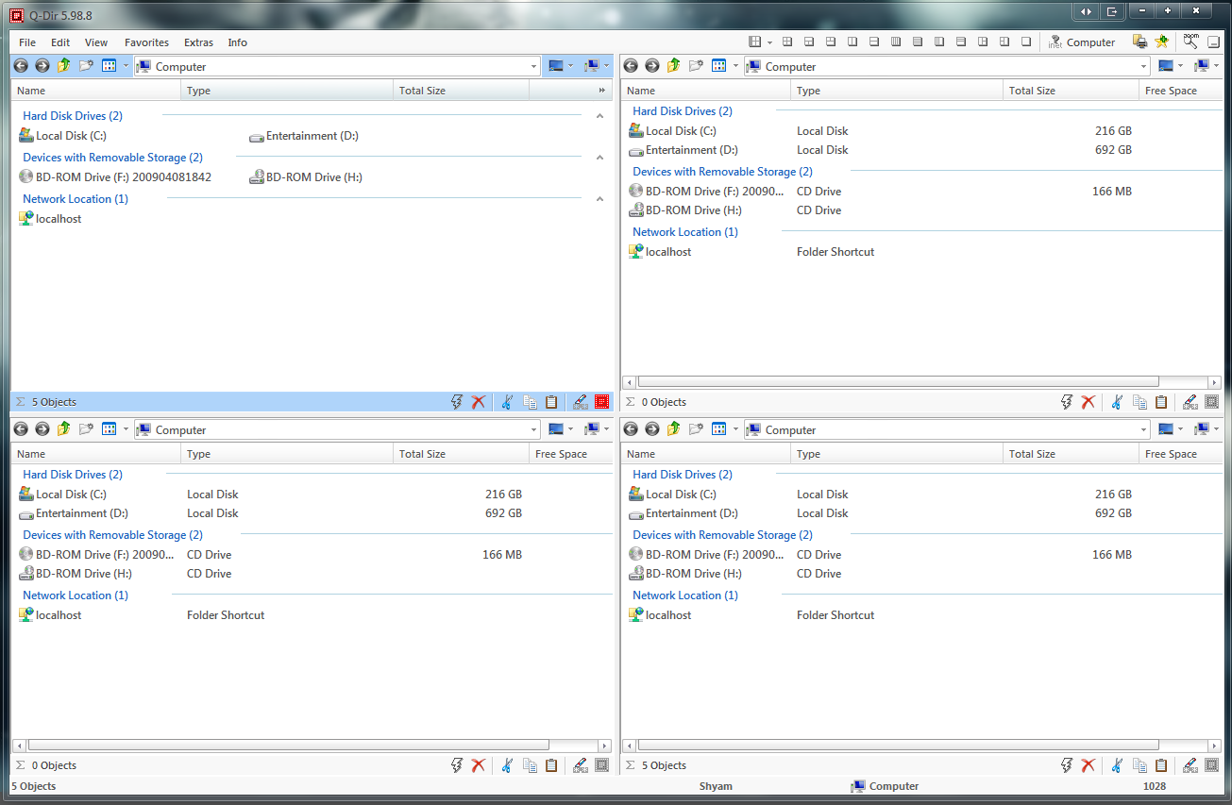Select the four-pane grid layout icon
This screenshot has width=1232, height=805.
click(786, 42)
